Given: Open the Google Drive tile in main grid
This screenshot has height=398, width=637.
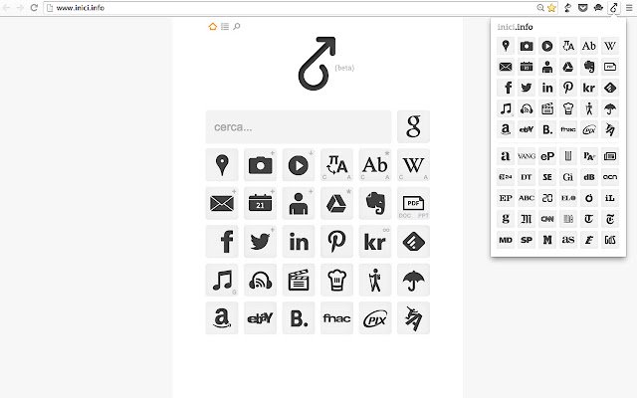Looking at the screenshot, I should (336, 203).
